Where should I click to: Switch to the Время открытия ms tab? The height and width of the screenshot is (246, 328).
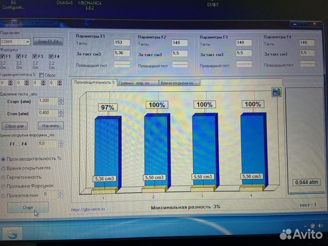click(x=179, y=83)
